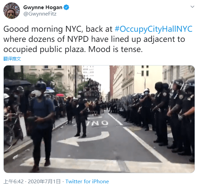
Task: Click the "Mood is tense." sentence
Action: [x=115, y=49]
